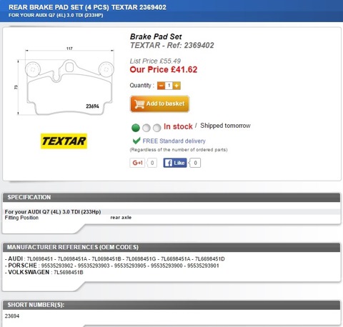Click the Google +1 count bubble
This screenshot has width=343, height=327.
[152, 163]
